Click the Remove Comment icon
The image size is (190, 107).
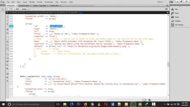7,58
